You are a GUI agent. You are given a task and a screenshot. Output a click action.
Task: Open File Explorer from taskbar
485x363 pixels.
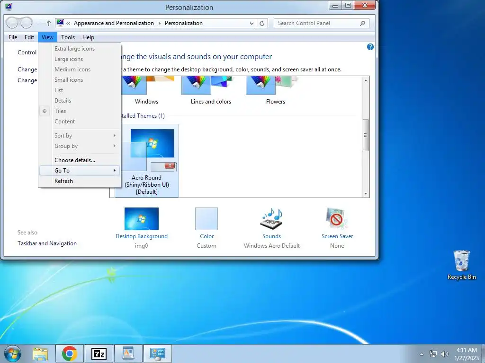(x=41, y=354)
